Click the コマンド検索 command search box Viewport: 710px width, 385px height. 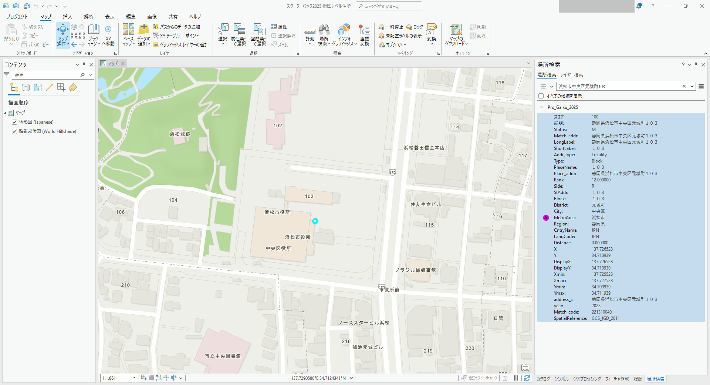(389, 6)
